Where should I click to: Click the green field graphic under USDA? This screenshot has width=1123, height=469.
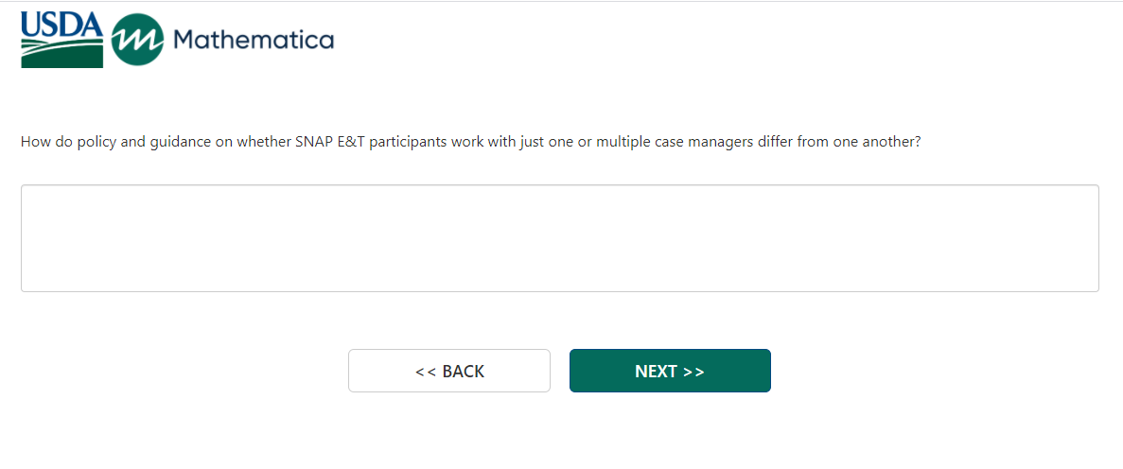[x=61, y=56]
